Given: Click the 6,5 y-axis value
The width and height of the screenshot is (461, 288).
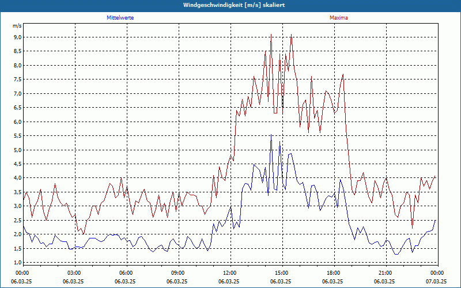Looking at the screenshot, I should click(17, 108).
